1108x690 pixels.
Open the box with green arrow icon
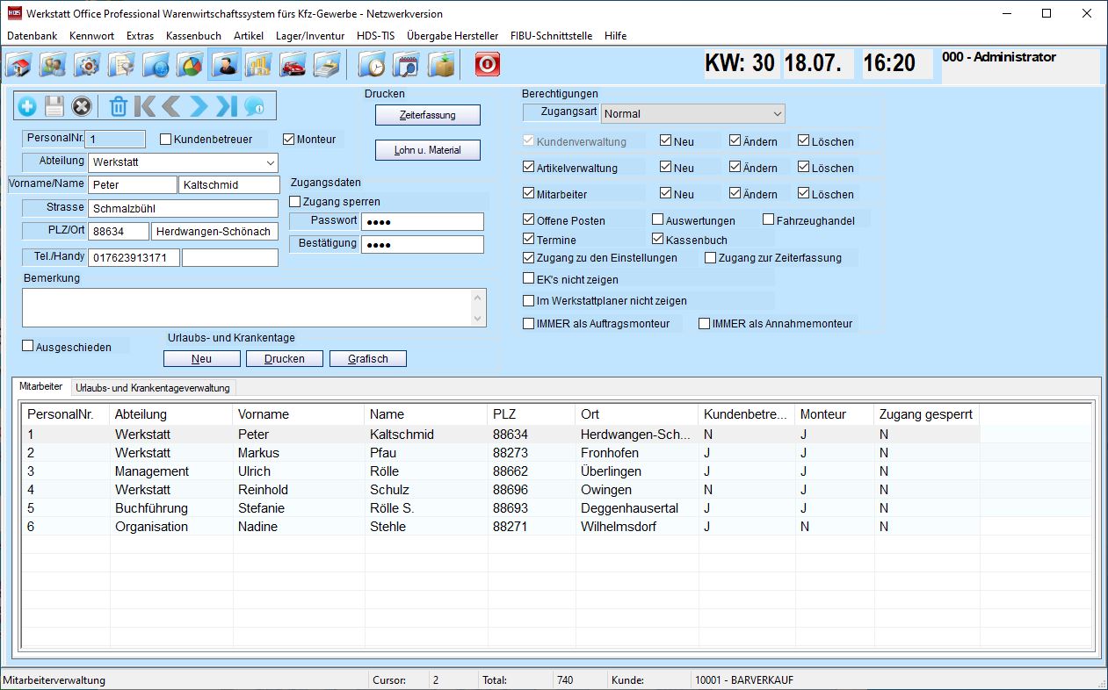click(441, 65)
